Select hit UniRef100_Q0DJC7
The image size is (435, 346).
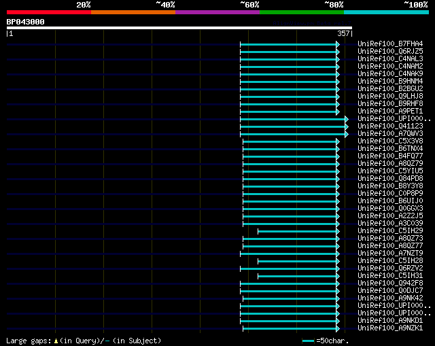[x=390, y=291]
